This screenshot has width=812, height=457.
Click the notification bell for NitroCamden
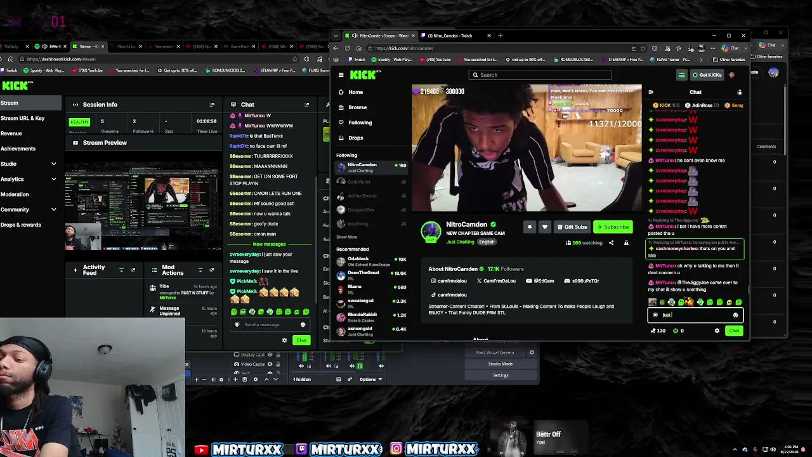click(530, 227)
